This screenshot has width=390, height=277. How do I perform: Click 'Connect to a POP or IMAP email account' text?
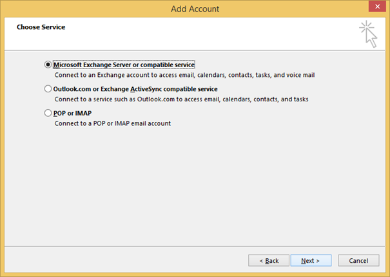[x=112, y=123]
